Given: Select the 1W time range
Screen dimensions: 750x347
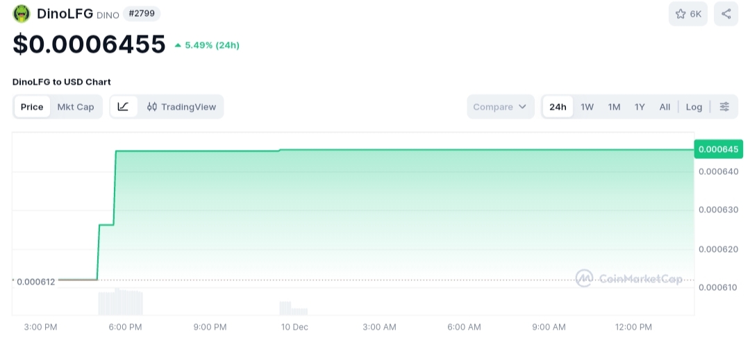Looking at the screenshot, I should point(587,107).
